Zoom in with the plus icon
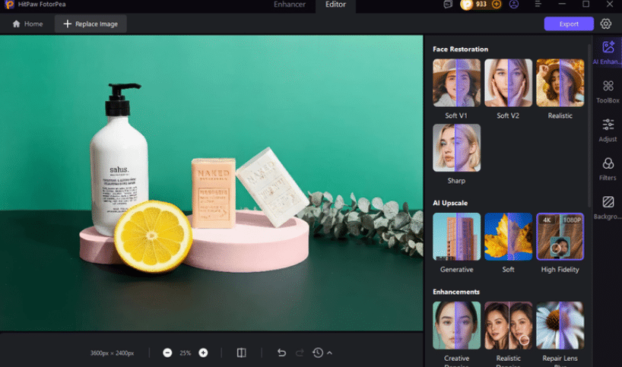The height and width of the screenshot is (367, 622). (203, 353)
